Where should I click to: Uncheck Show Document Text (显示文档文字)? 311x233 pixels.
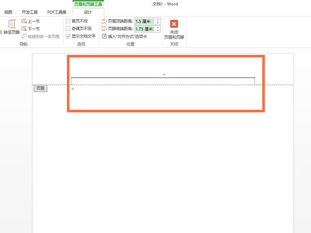[68, 36]
